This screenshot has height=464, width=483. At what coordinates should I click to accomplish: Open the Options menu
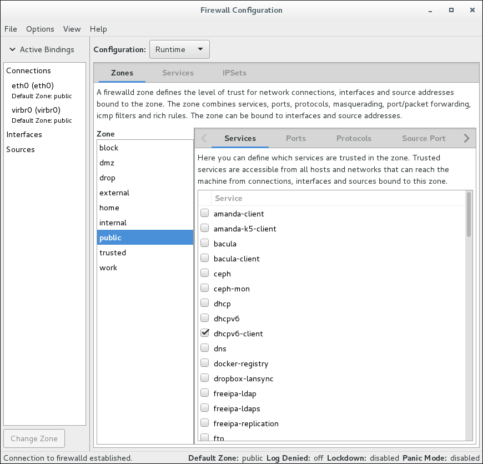(40, 29)
